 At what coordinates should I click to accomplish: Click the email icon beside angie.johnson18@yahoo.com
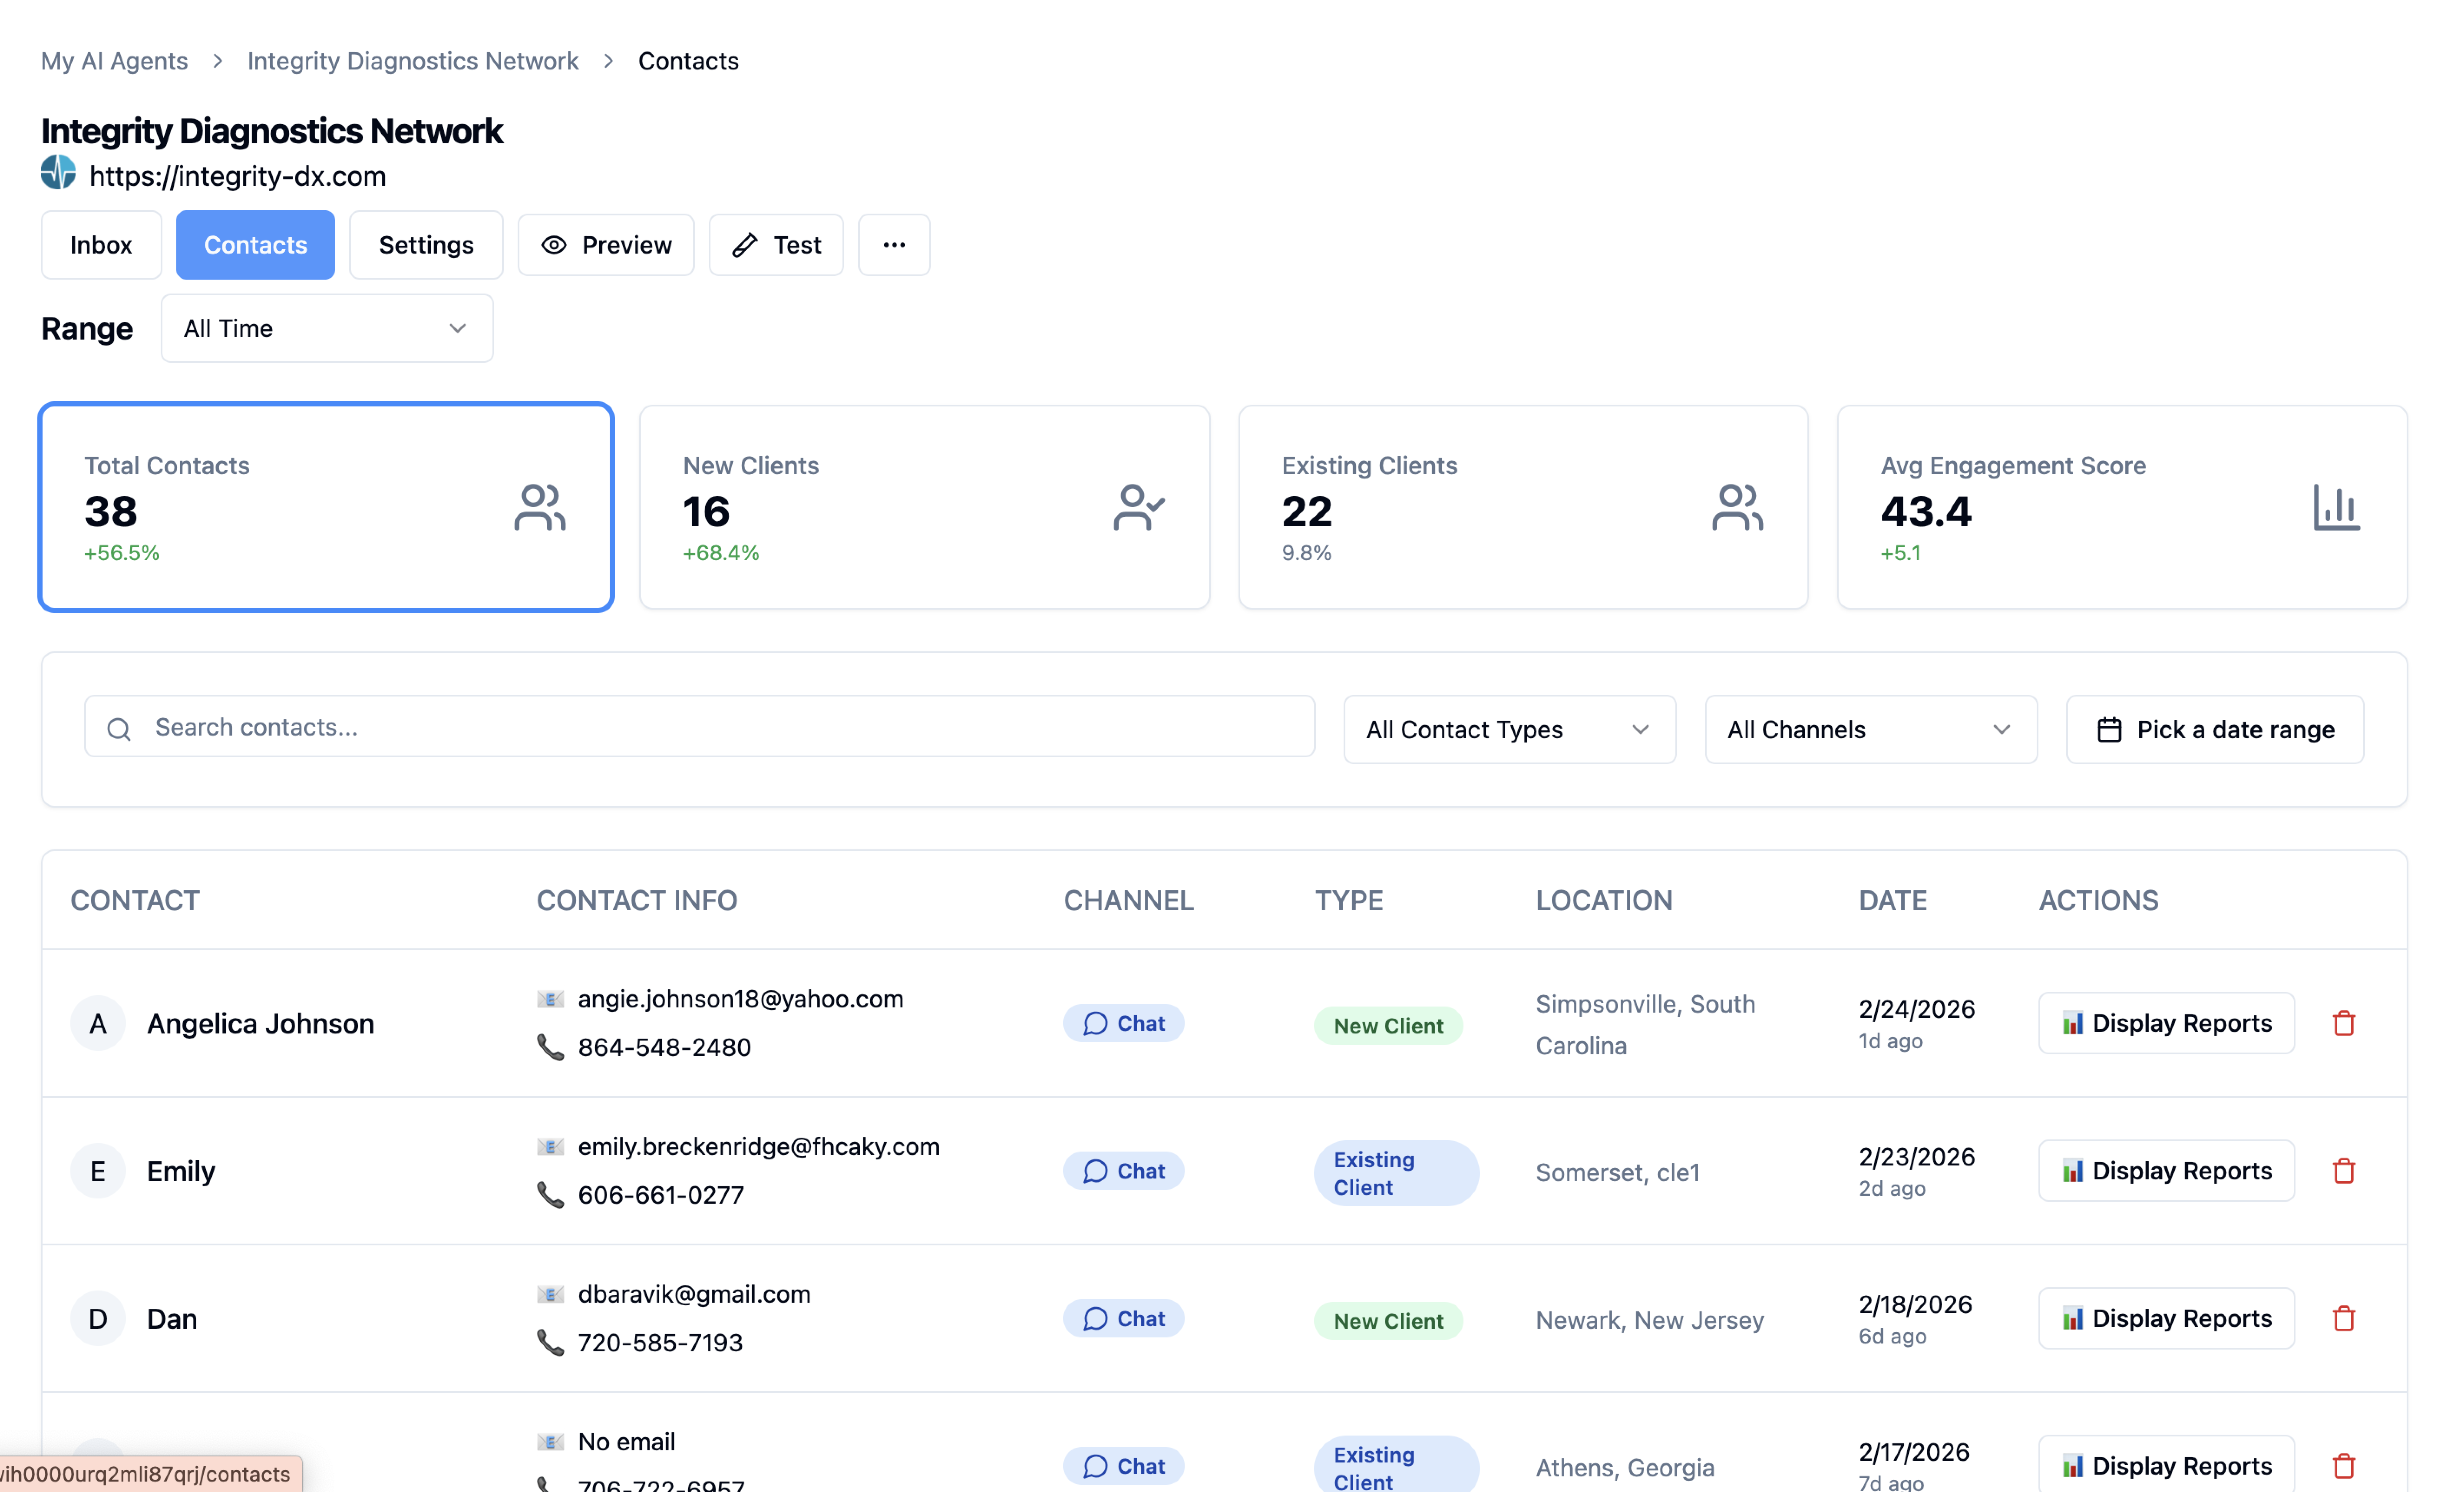pos(550,999)
